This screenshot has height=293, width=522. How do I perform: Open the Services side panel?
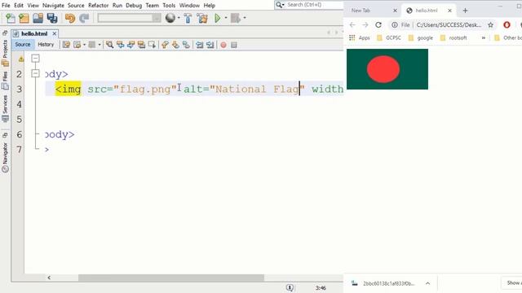point(5,108)
